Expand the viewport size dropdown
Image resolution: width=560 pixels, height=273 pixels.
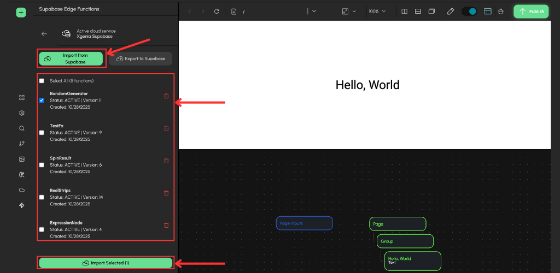(348, 11)
